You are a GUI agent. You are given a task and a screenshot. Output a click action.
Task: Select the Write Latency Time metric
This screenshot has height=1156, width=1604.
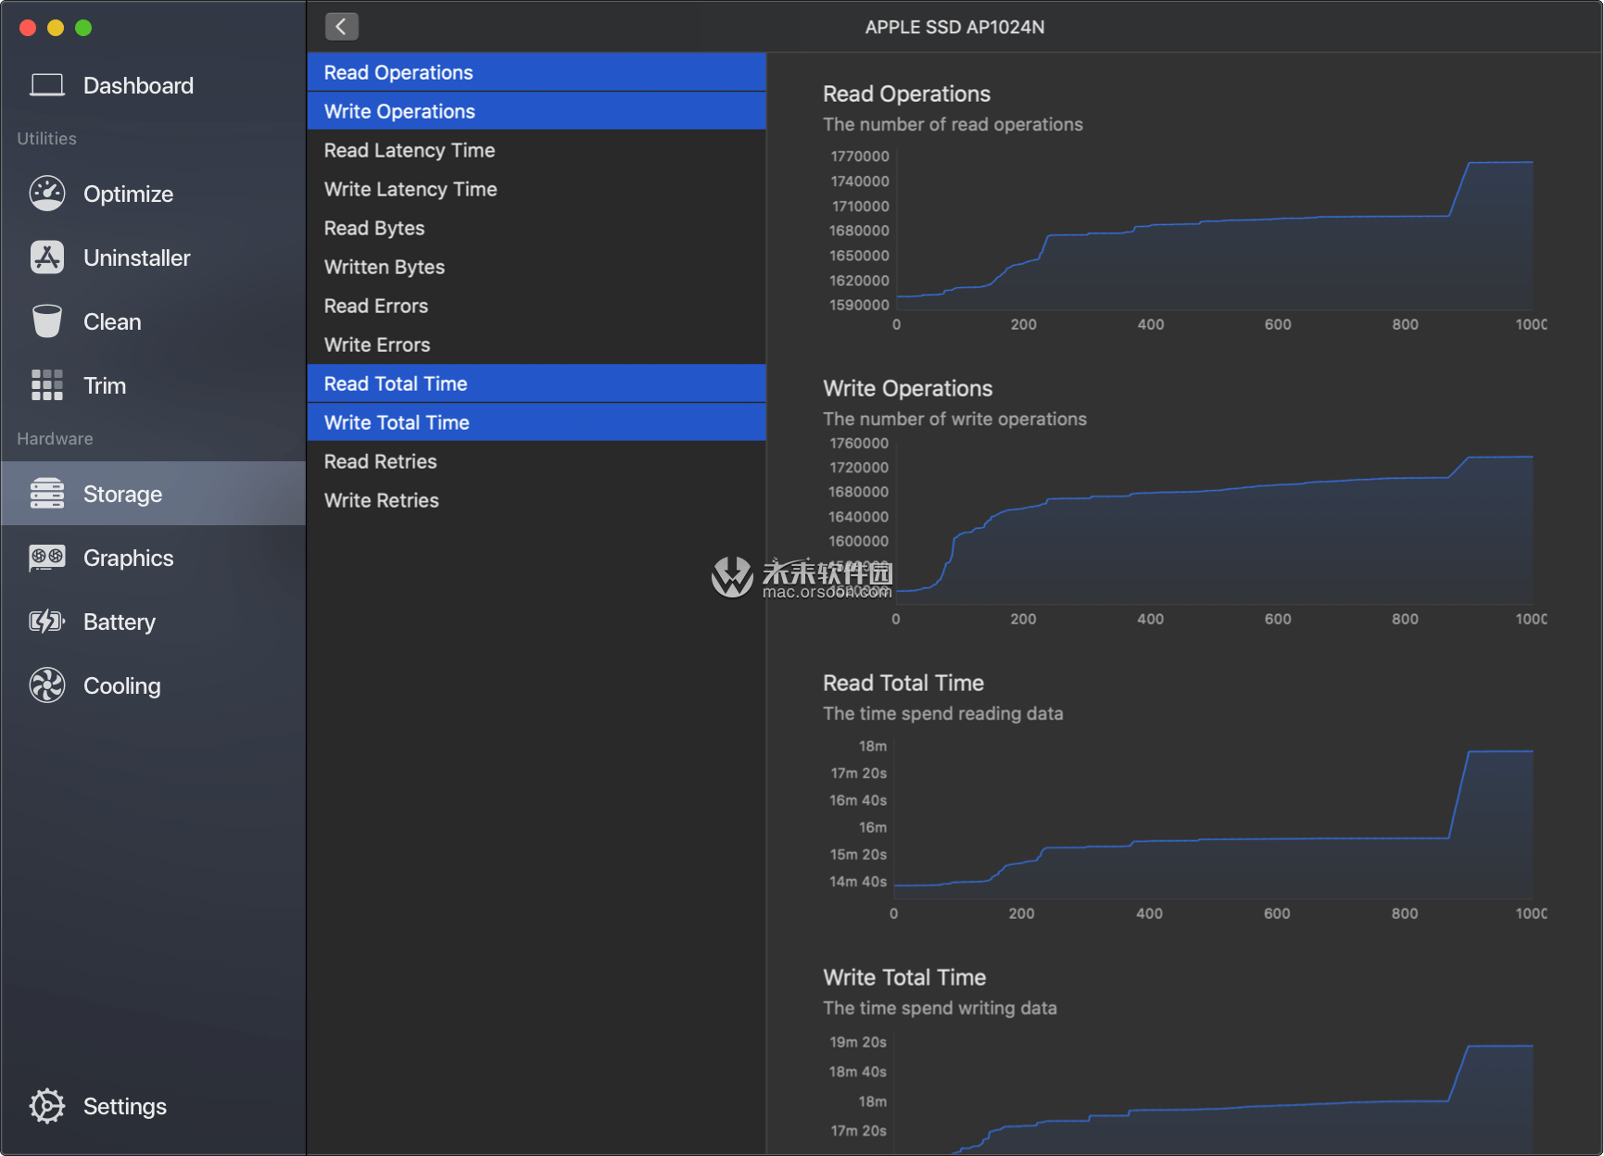537,189
